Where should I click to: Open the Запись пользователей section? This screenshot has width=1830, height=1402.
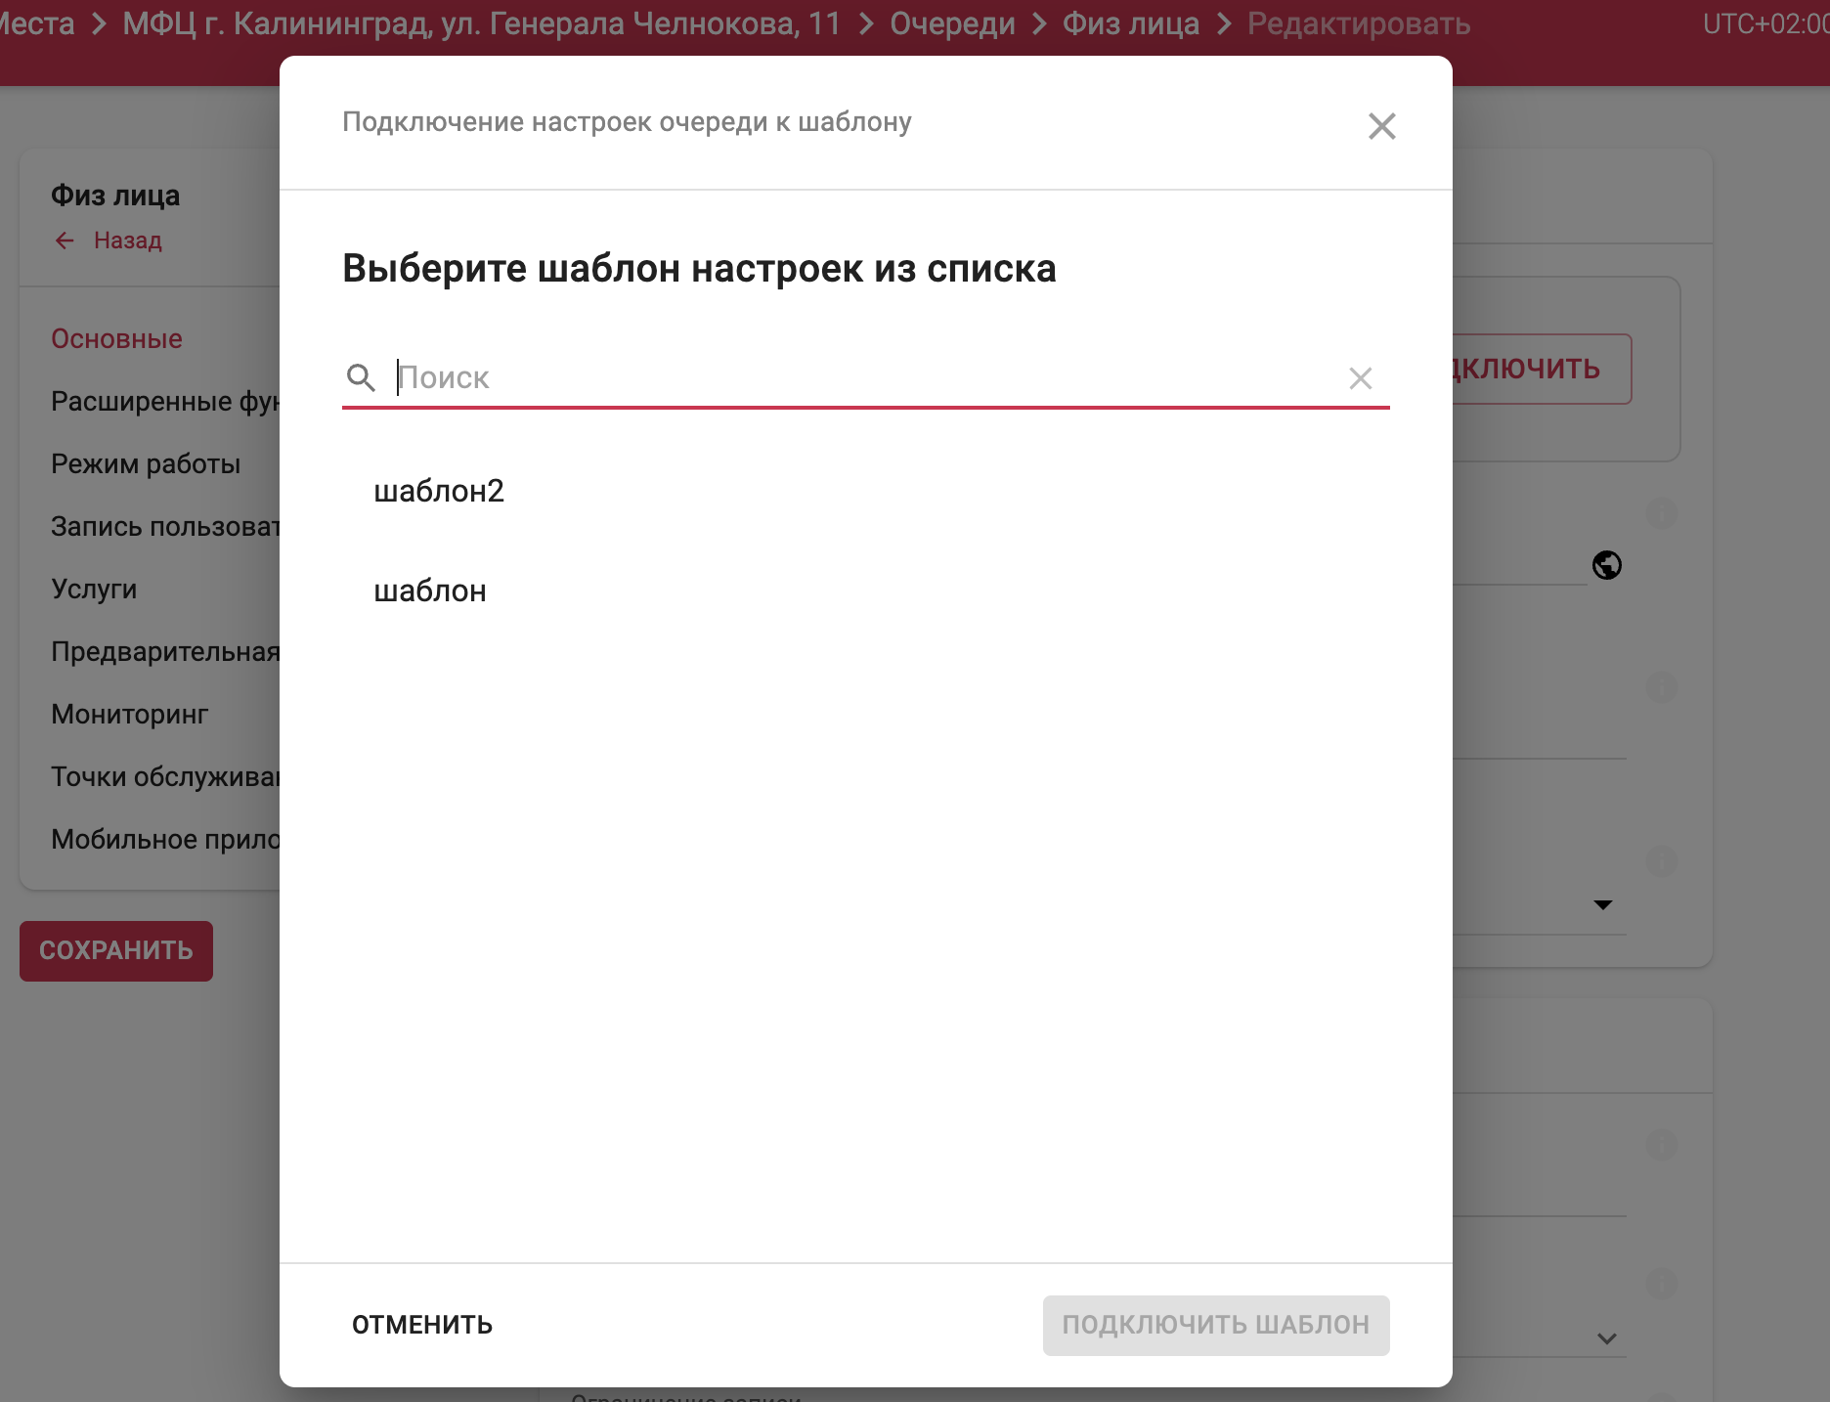click(x=165, y=527)
